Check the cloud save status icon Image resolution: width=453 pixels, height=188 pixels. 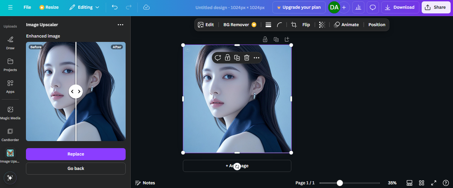pos(147,7)
